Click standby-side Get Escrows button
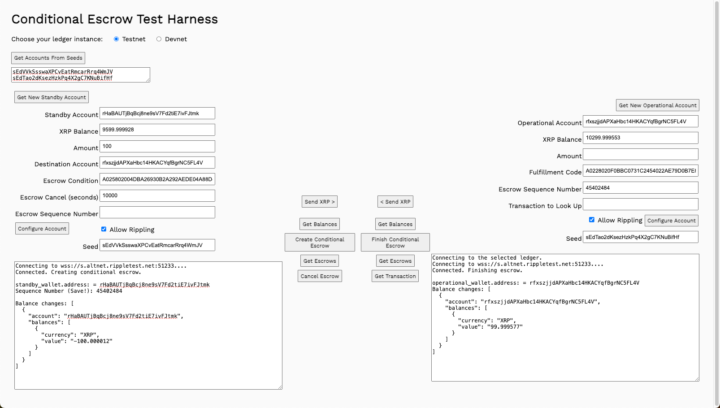The width and height of the screenshot is (720, 408). point(319,261)
